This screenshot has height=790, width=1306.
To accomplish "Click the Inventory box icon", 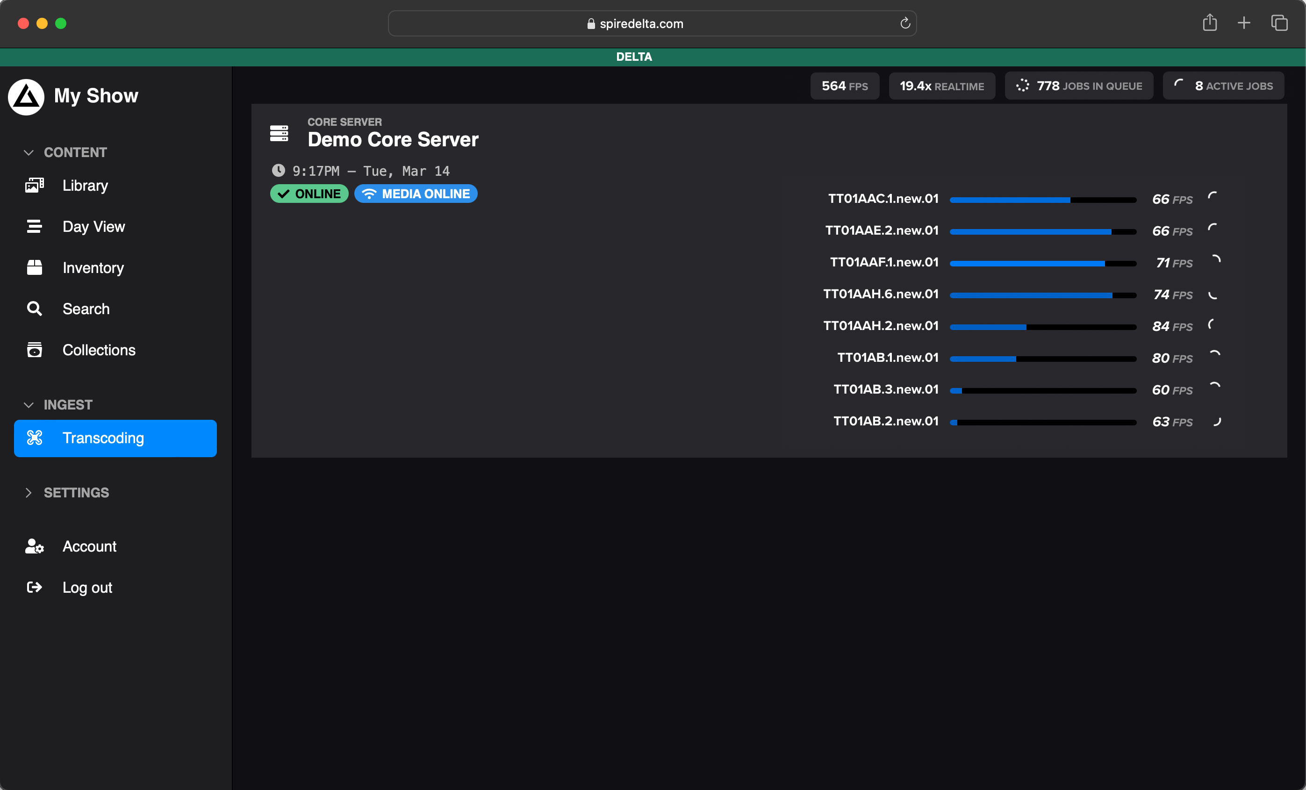I will [x=35, y=267].
